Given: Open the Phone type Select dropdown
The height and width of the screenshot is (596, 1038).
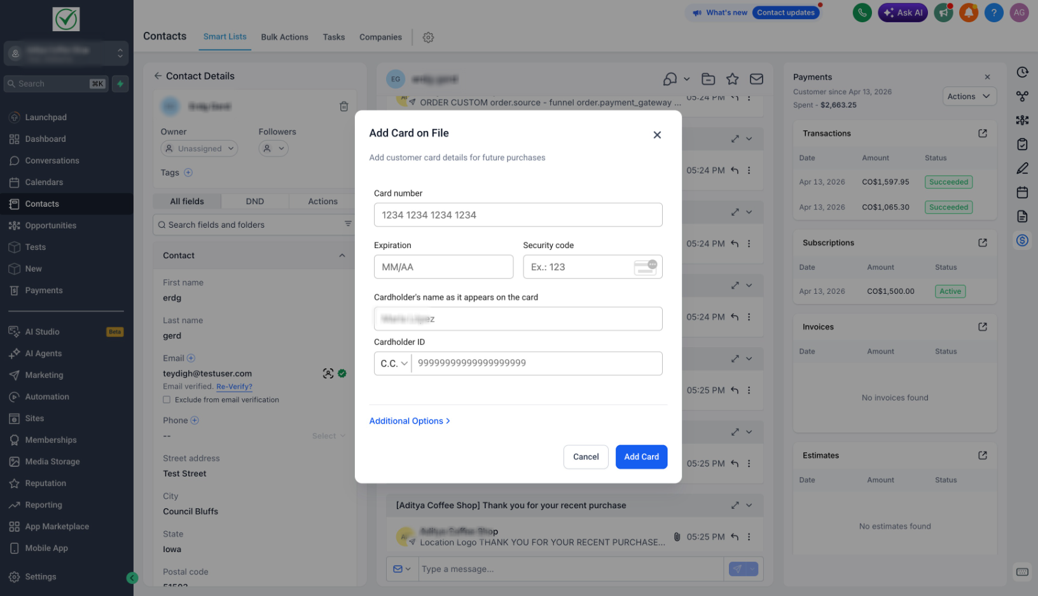Looking at the screenshot, I should point(328,436).
